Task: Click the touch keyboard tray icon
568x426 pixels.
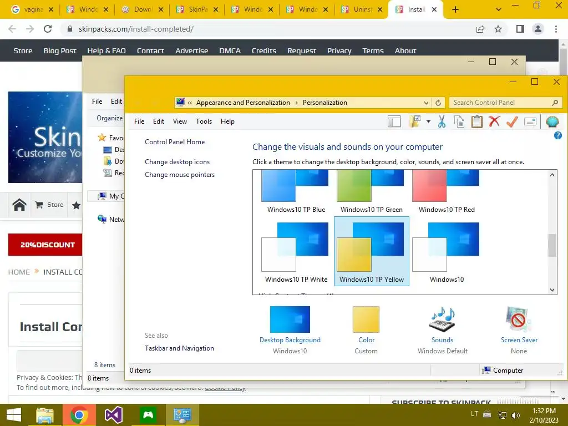Action: 487,414
